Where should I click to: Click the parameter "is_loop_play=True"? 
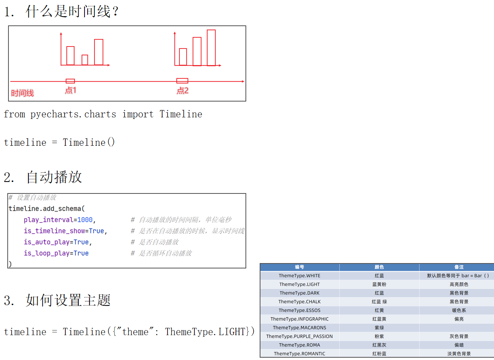point(56,253)
